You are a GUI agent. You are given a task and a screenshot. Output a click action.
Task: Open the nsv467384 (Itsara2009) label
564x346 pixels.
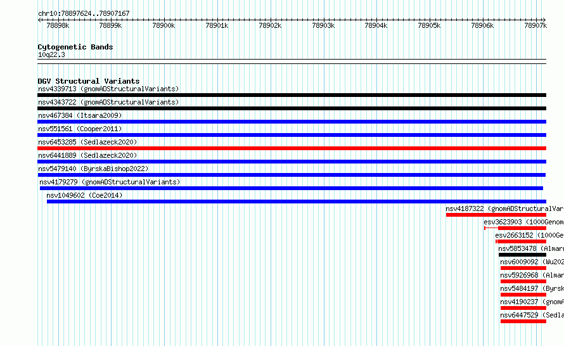click(x=80, y=115)
